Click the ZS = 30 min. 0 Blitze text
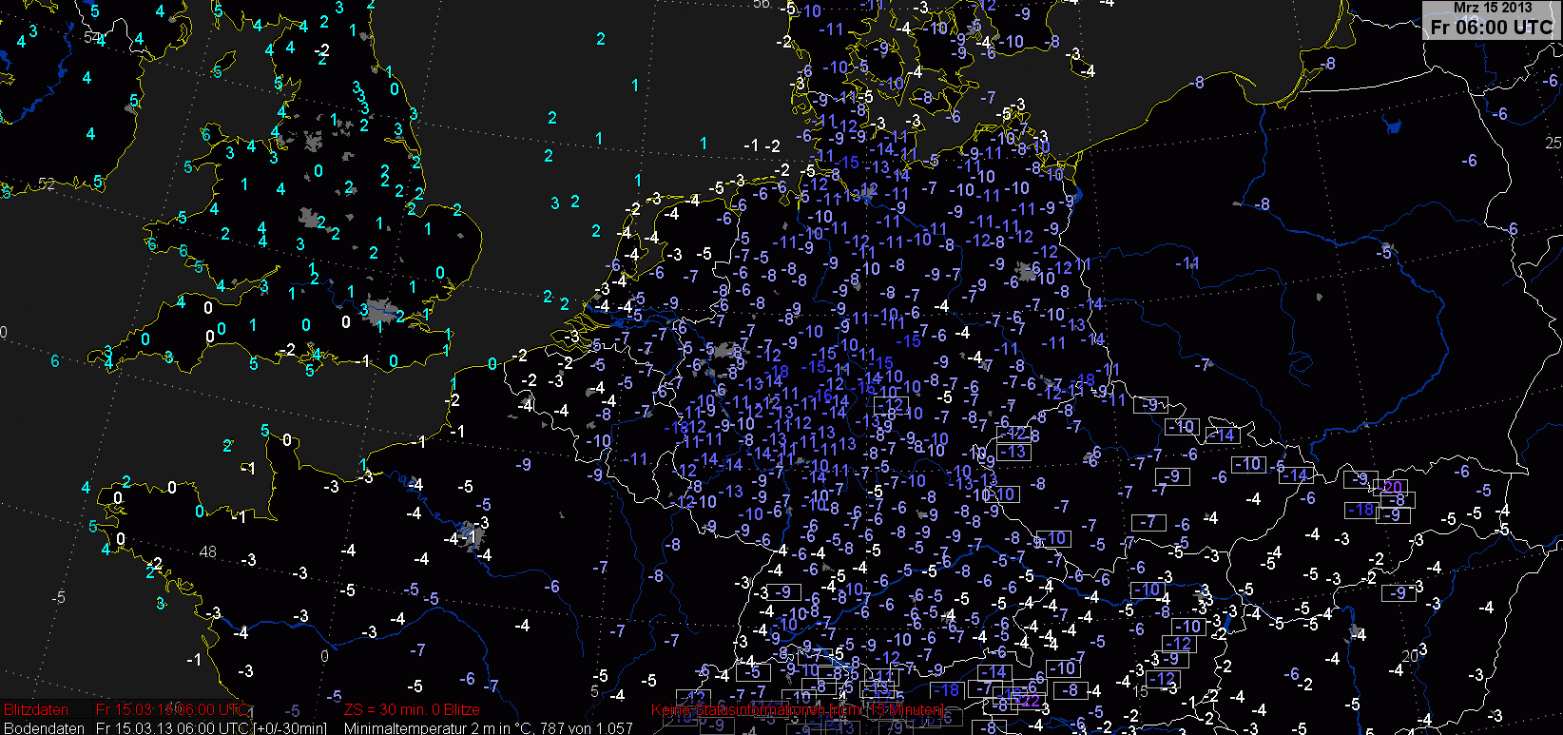 coord(412,709)
